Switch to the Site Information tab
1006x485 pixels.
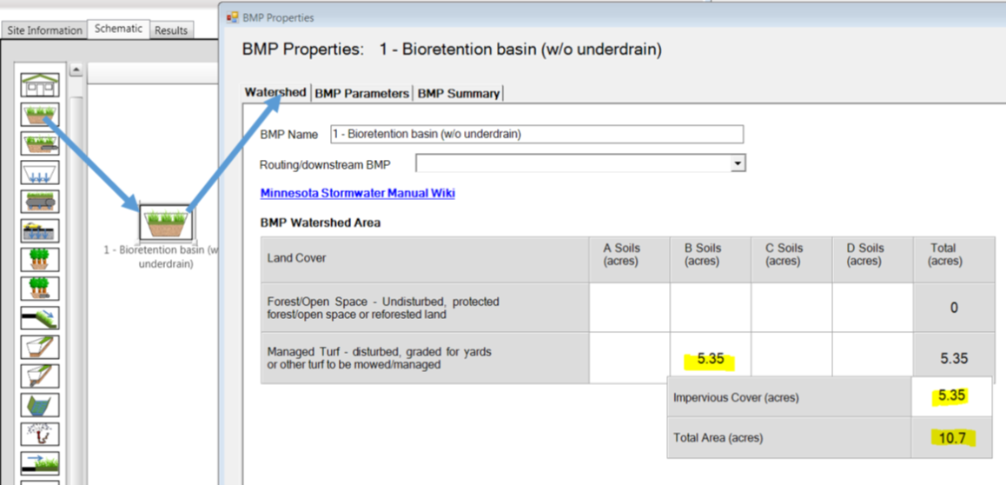coord(44,30)
